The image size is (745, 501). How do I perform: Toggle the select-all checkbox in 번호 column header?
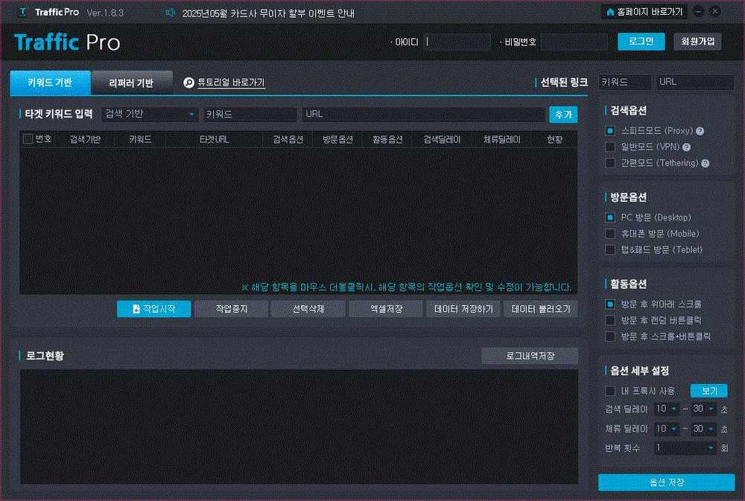(28, 139)
